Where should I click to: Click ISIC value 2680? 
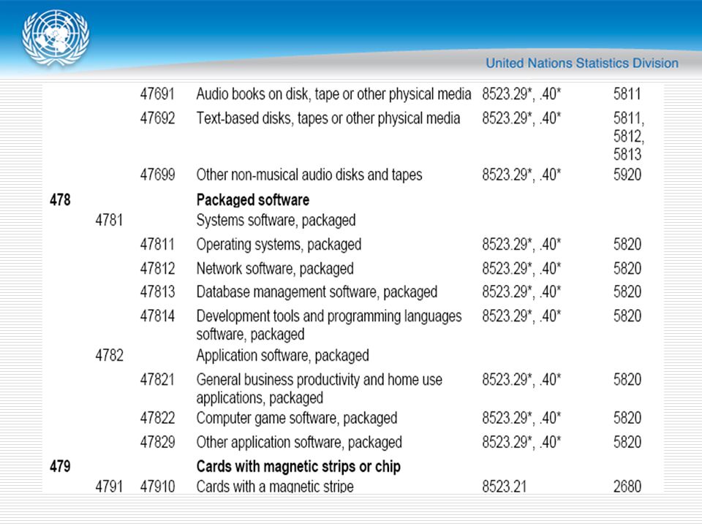627,486
